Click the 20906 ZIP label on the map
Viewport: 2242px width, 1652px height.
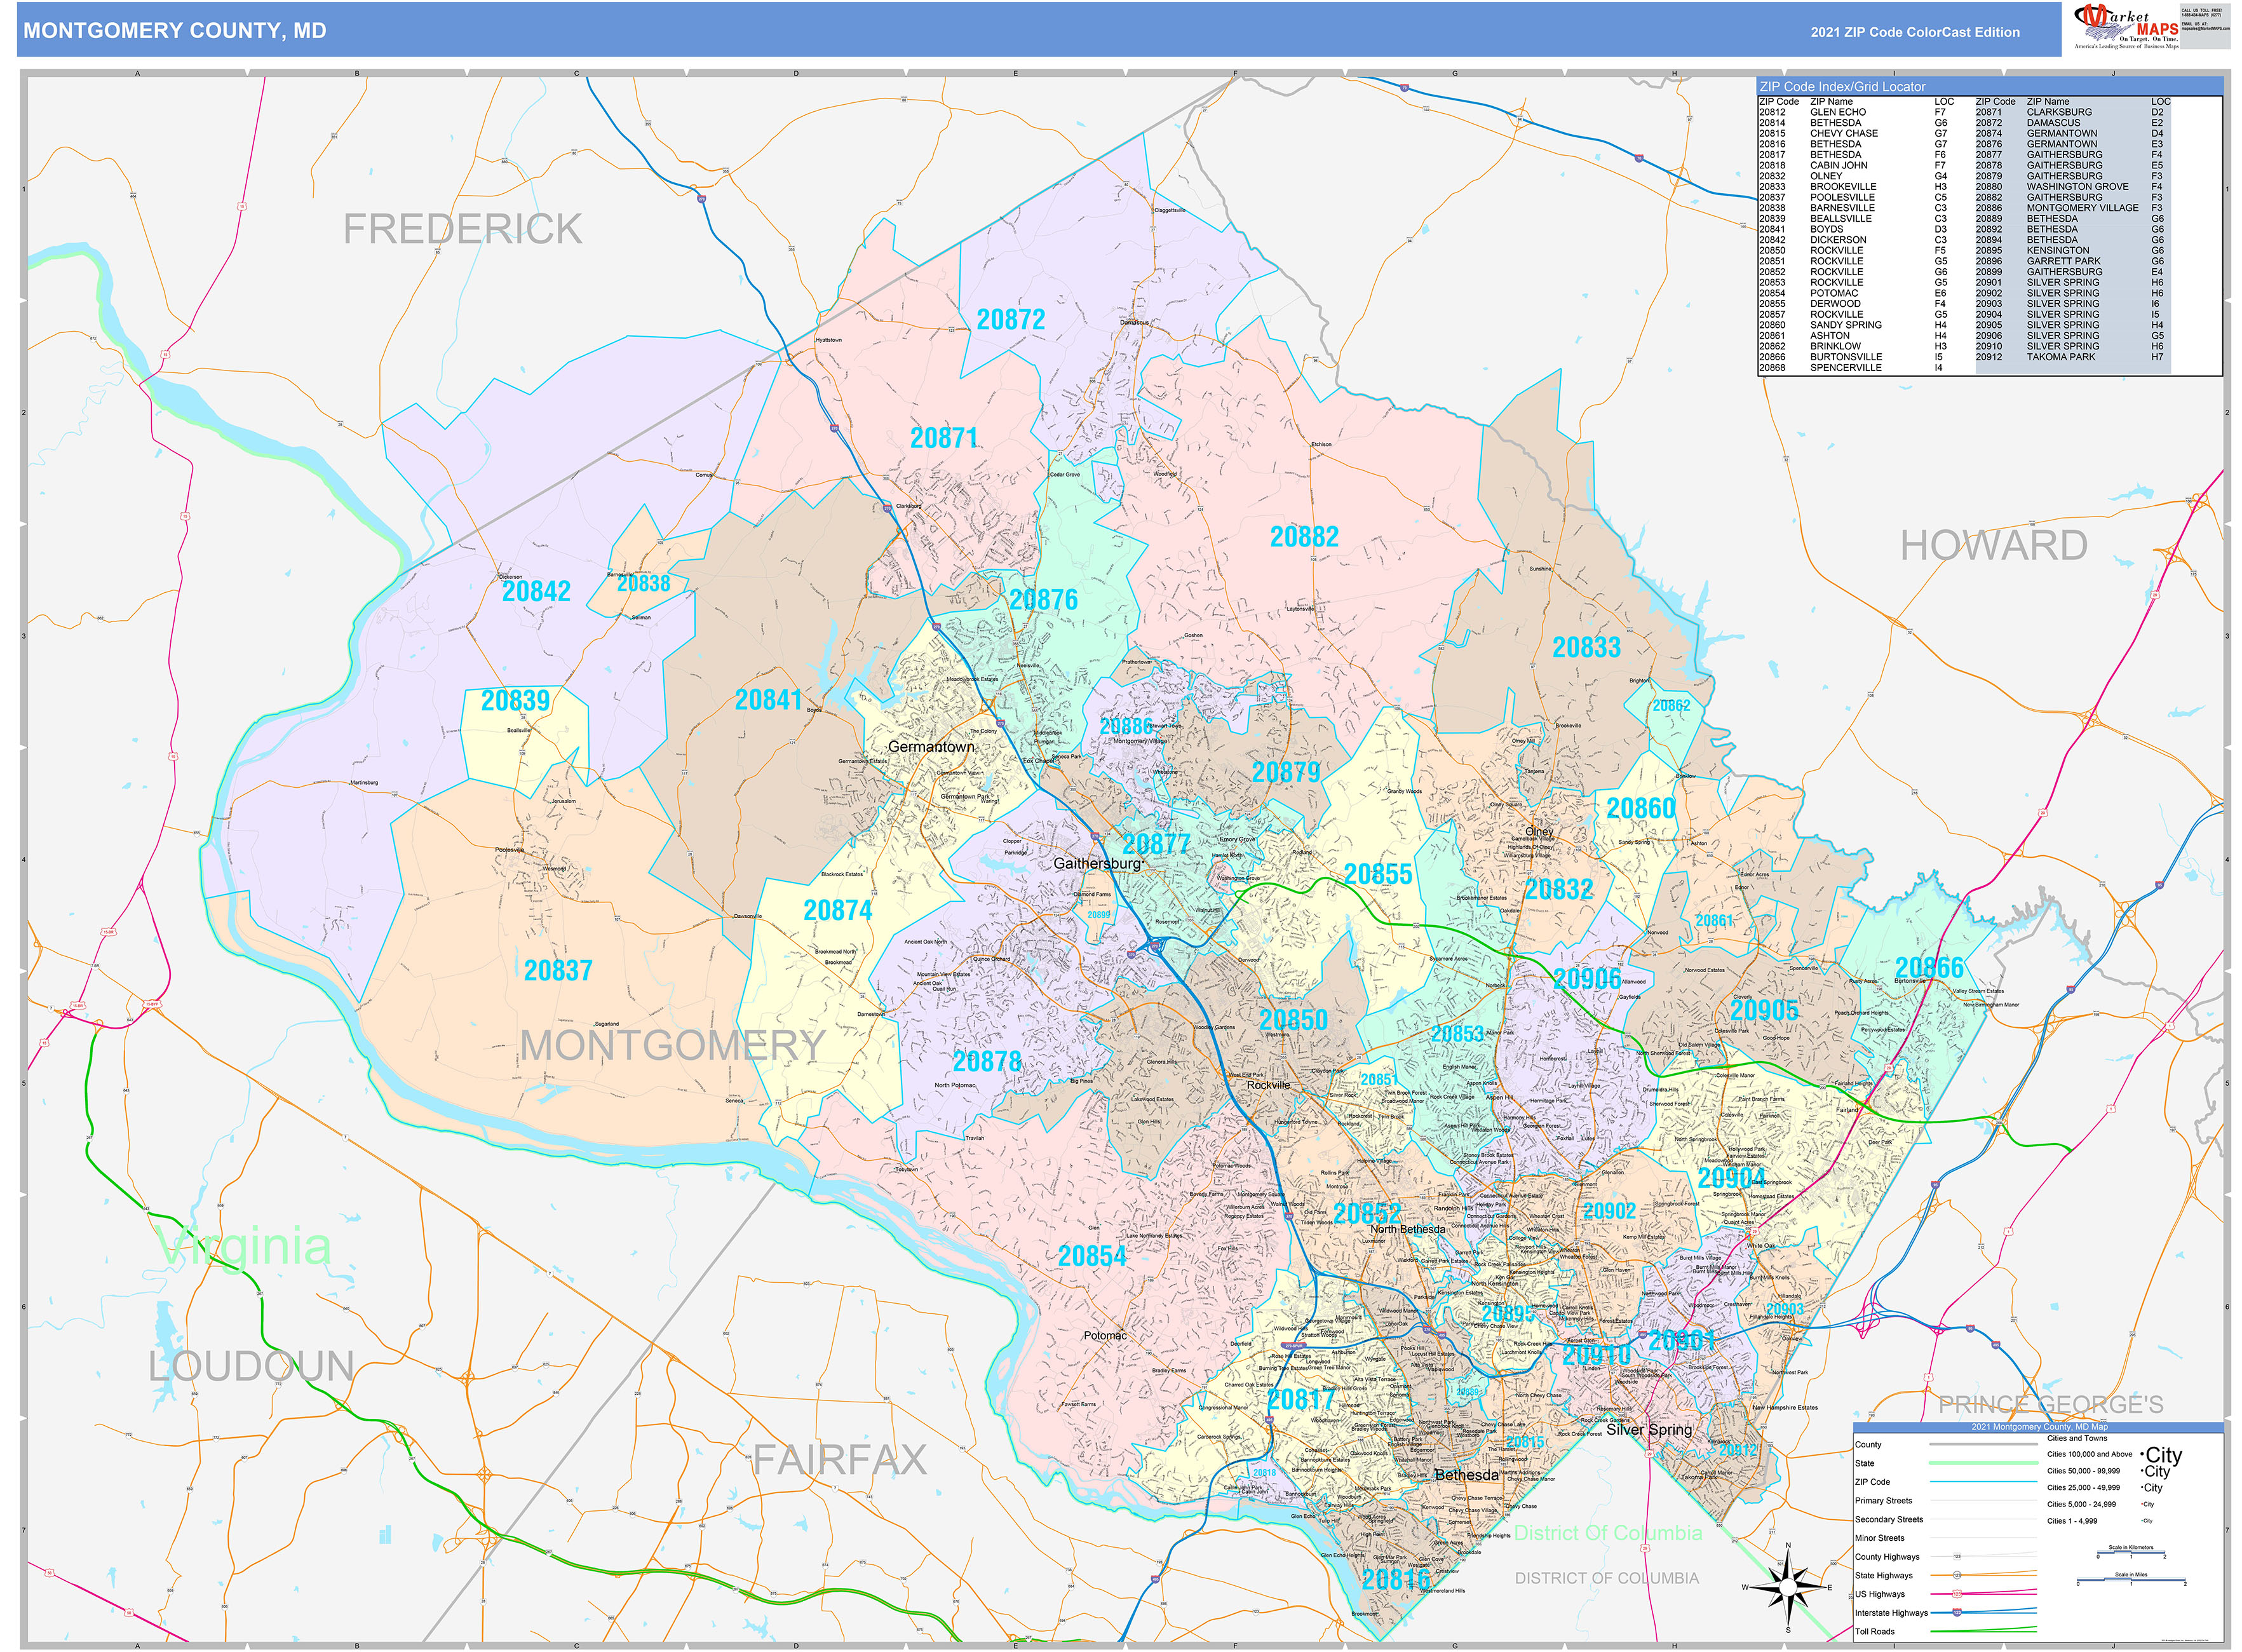click(1587, 979)
